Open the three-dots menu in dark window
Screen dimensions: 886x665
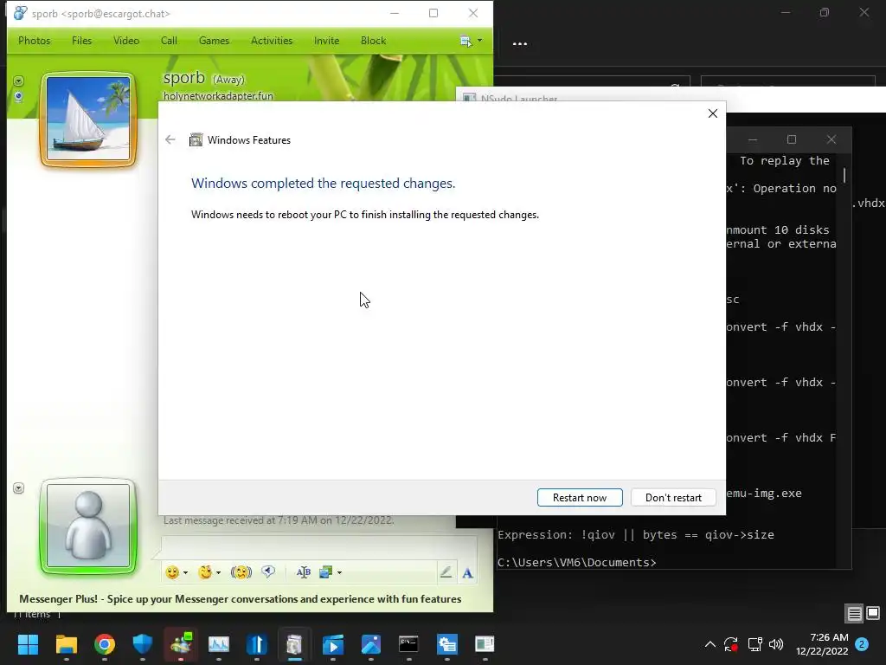[x=520, y=43]
